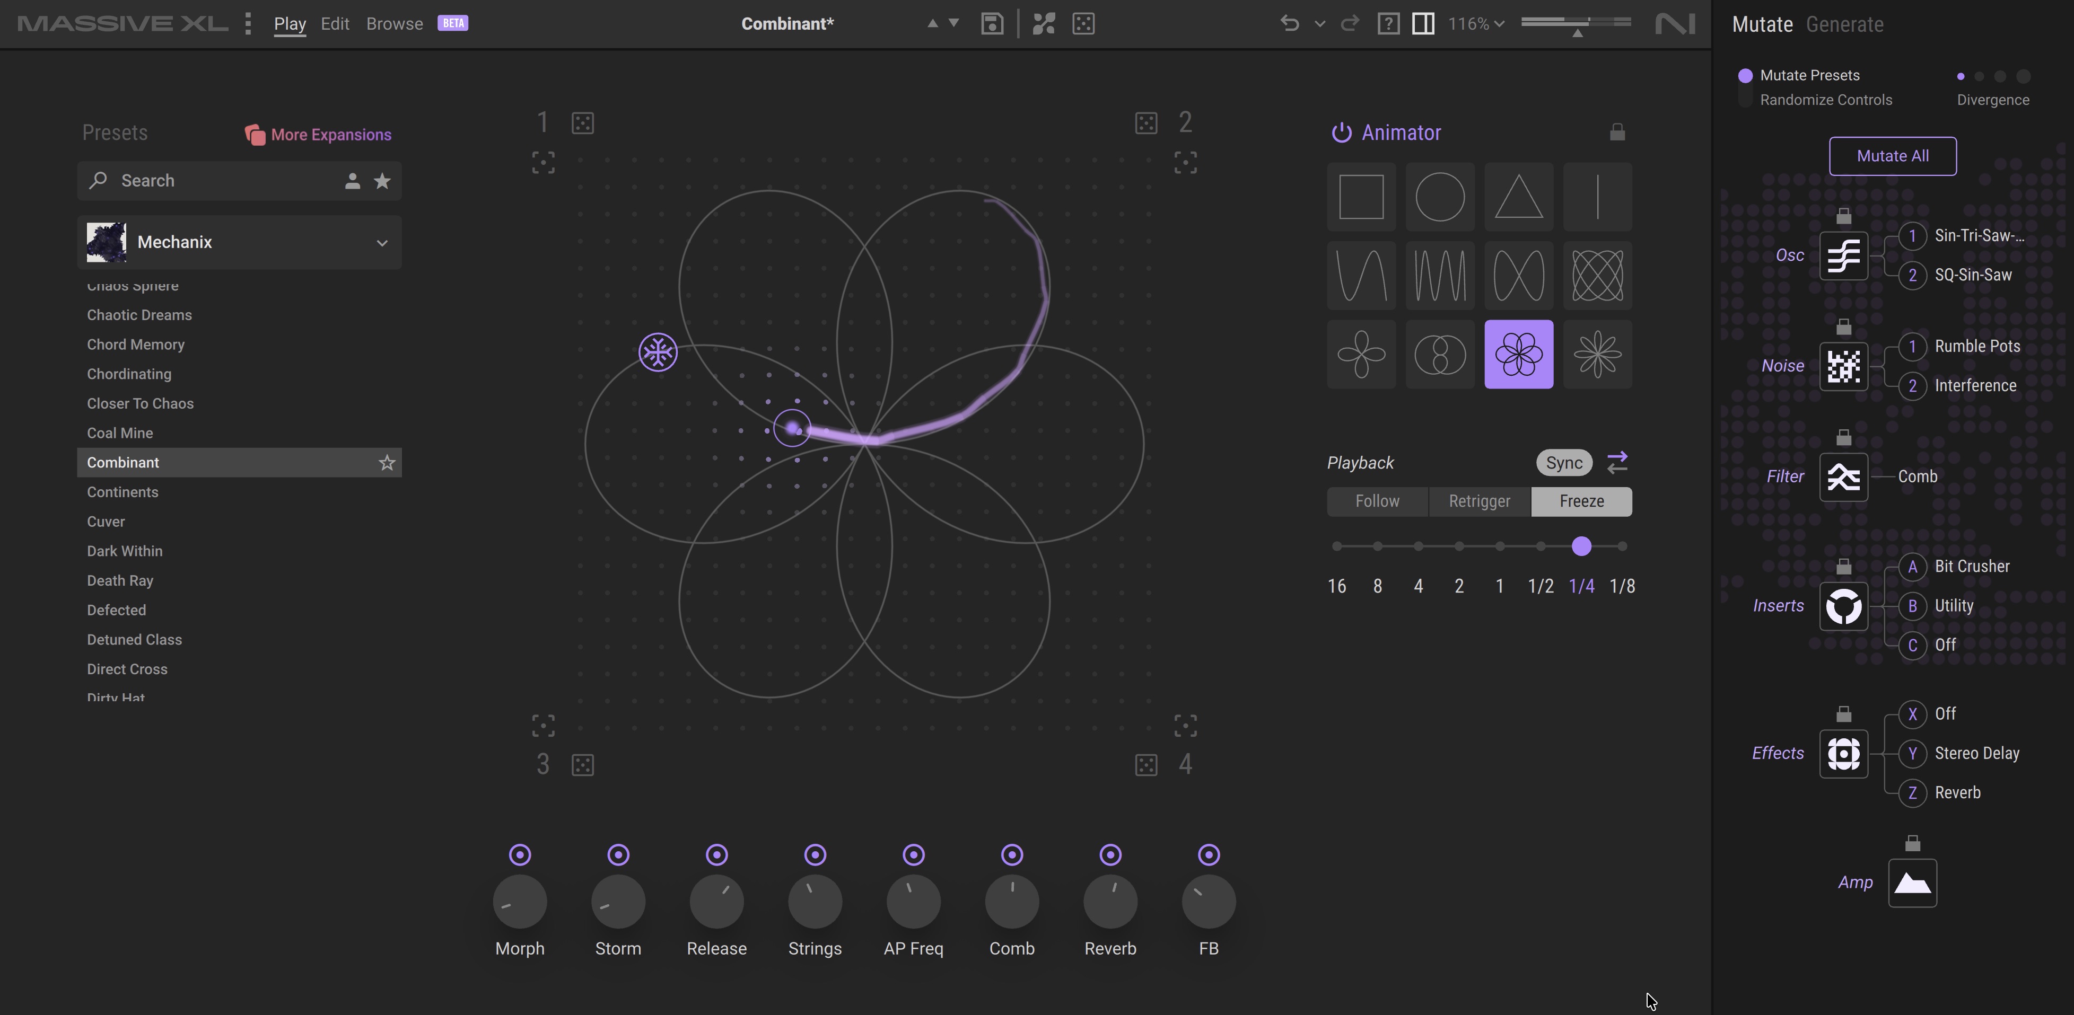
Task: Click the undo arrow icon
Action: tap(1289, 23)
